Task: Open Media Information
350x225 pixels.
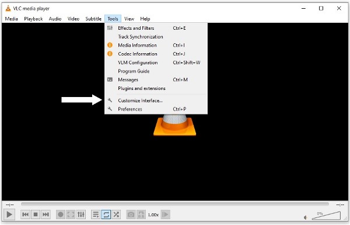Action: point(156,45)
